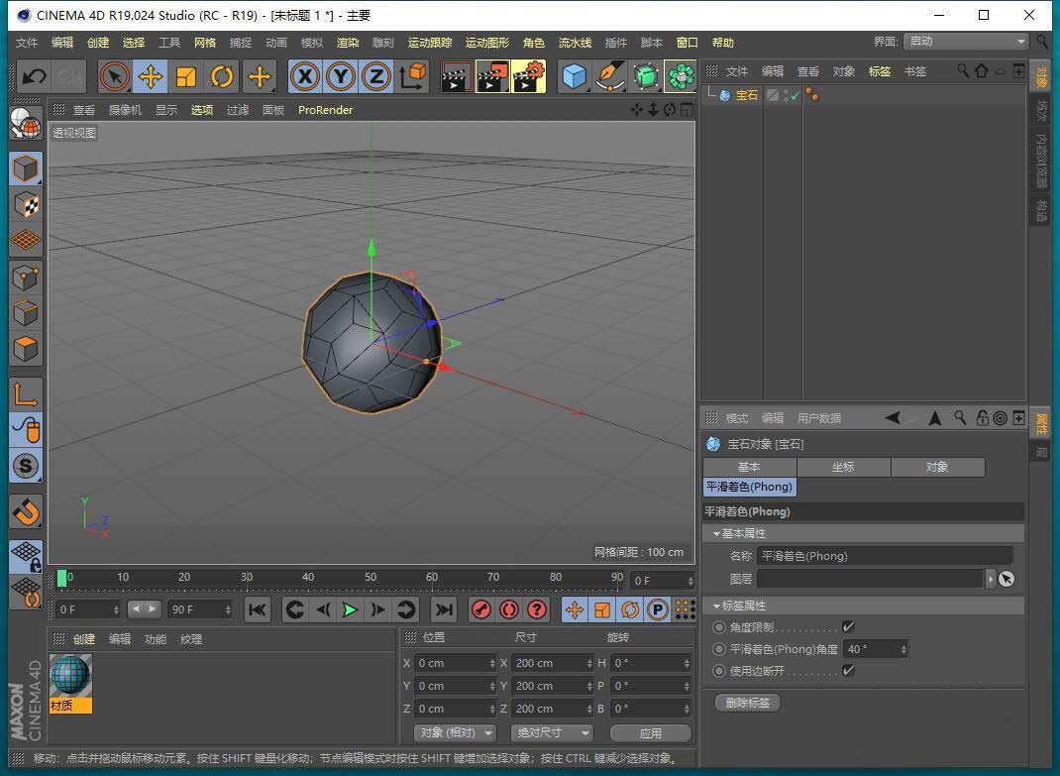Adjust the 40° Phong angle stepper
Viewport: 1060px width, 776px height.
903,649
